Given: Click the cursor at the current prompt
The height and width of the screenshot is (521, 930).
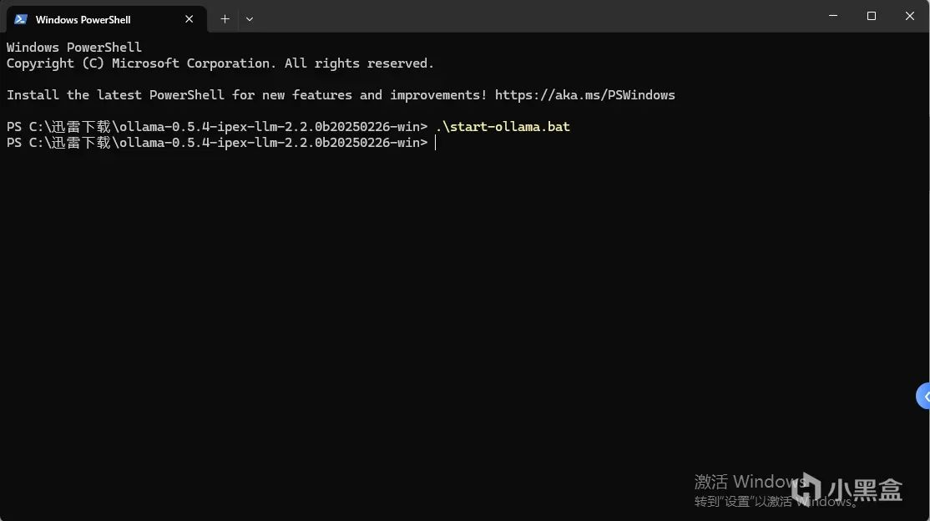Looking at the screenshot, I should coord(435,143).
